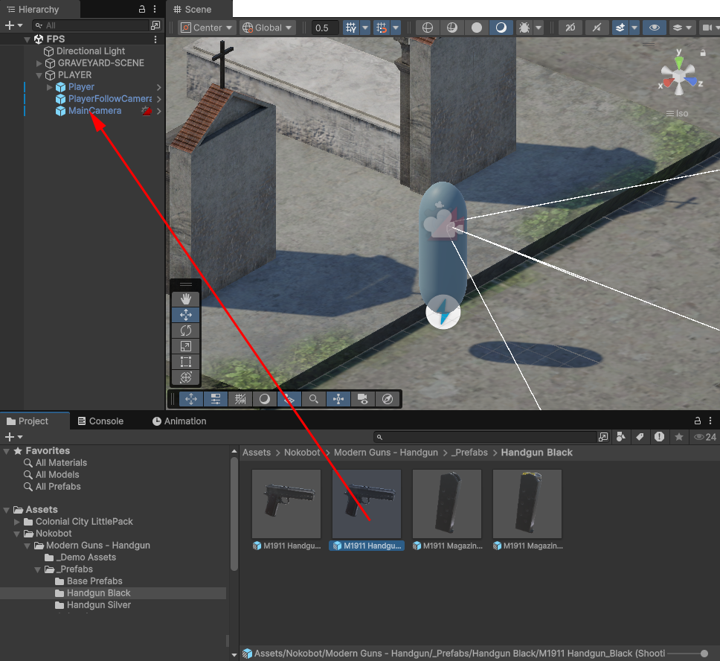This screenshot has width=720, height=661.
Task: Toggle the Hierarchy panel lock
Action: [x=142, y=10]
